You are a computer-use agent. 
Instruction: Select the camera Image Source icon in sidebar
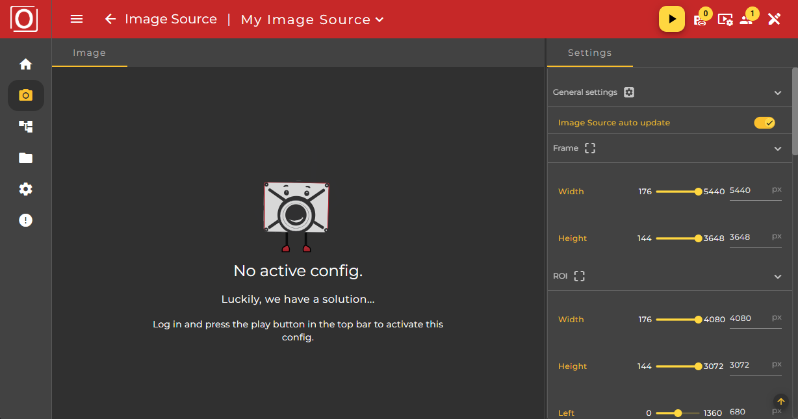25,95
